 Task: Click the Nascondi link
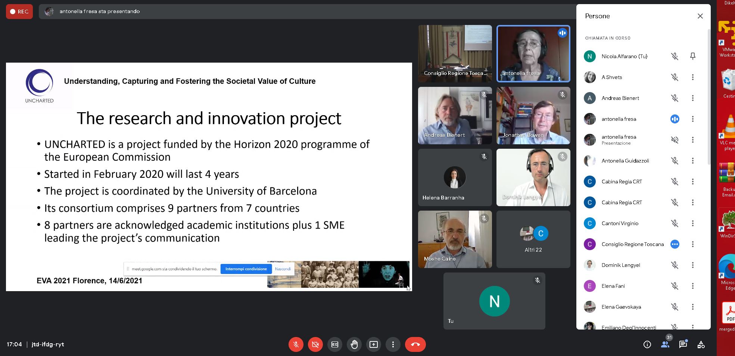283,269
